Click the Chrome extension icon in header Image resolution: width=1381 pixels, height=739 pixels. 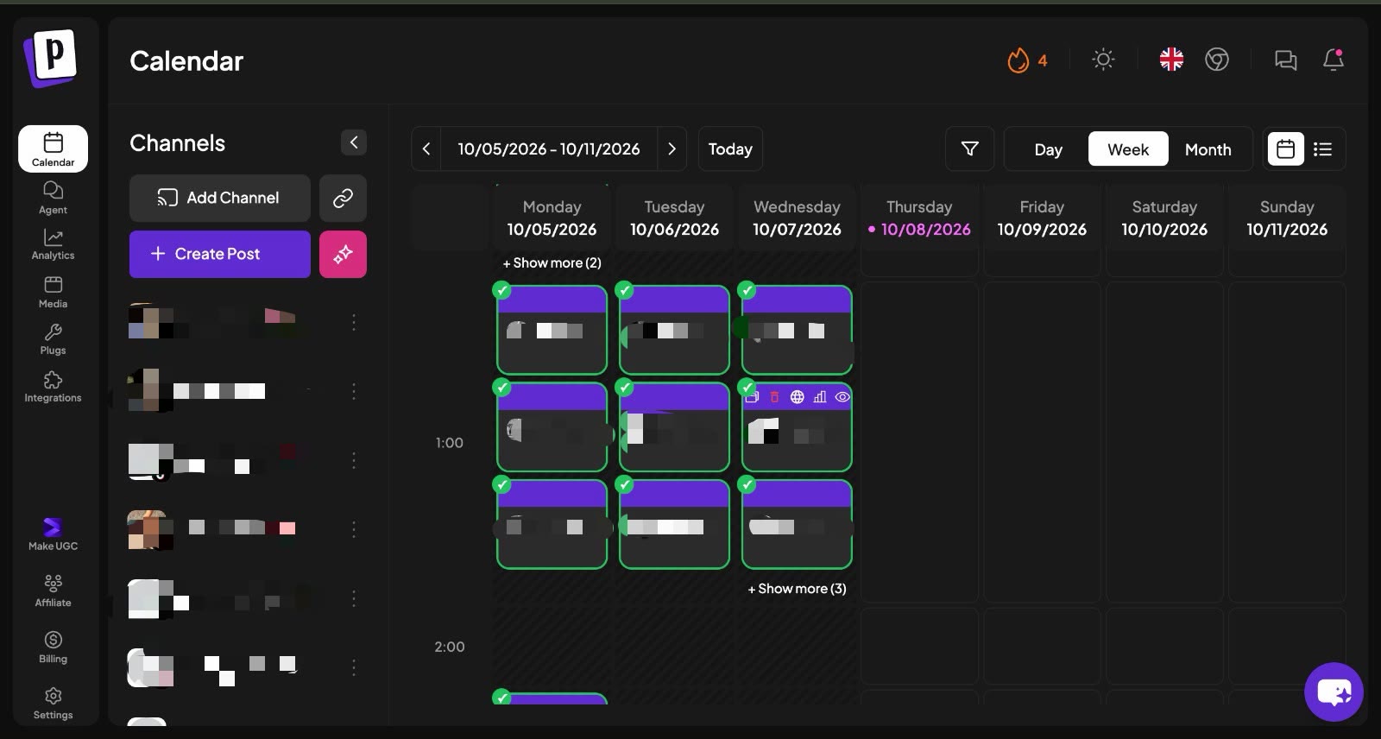pos(1217,60)
